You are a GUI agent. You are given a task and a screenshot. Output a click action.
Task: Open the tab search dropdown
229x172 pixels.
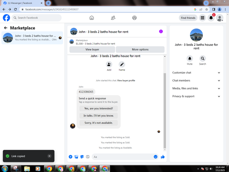pos(206,3)
